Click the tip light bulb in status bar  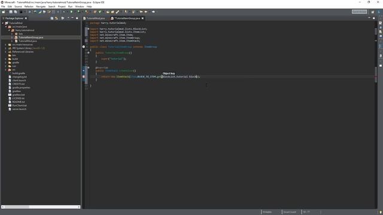coord(381,213)
